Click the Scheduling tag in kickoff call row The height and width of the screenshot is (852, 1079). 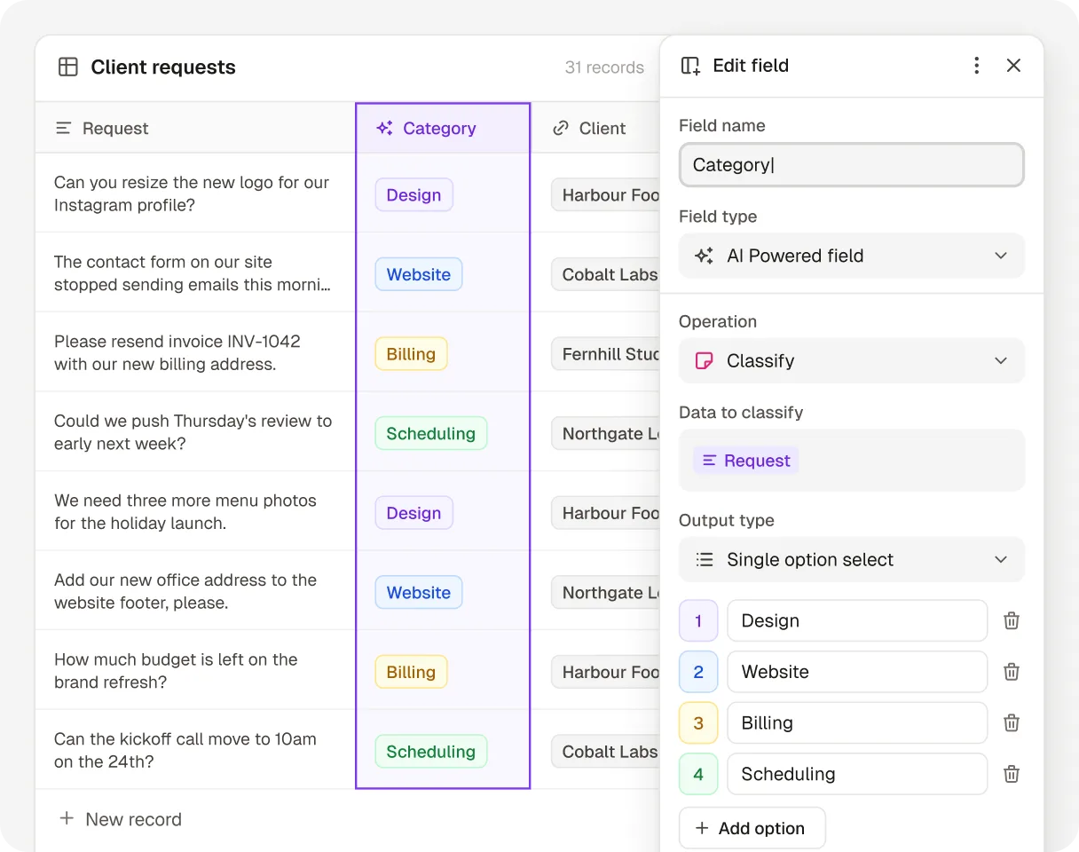click(430, 751)
